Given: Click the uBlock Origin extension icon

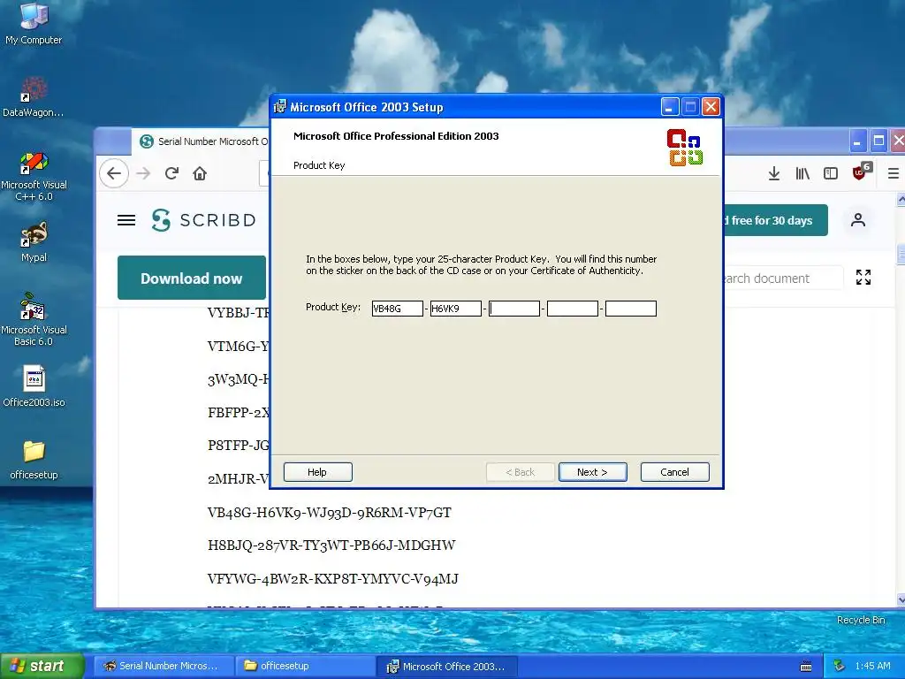Looking at the screenshot, I should [x=860, y=172].
